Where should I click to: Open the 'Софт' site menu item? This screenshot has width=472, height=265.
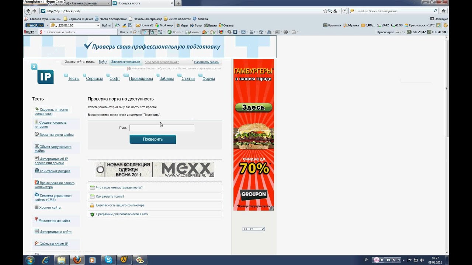(x=115, y=78)
